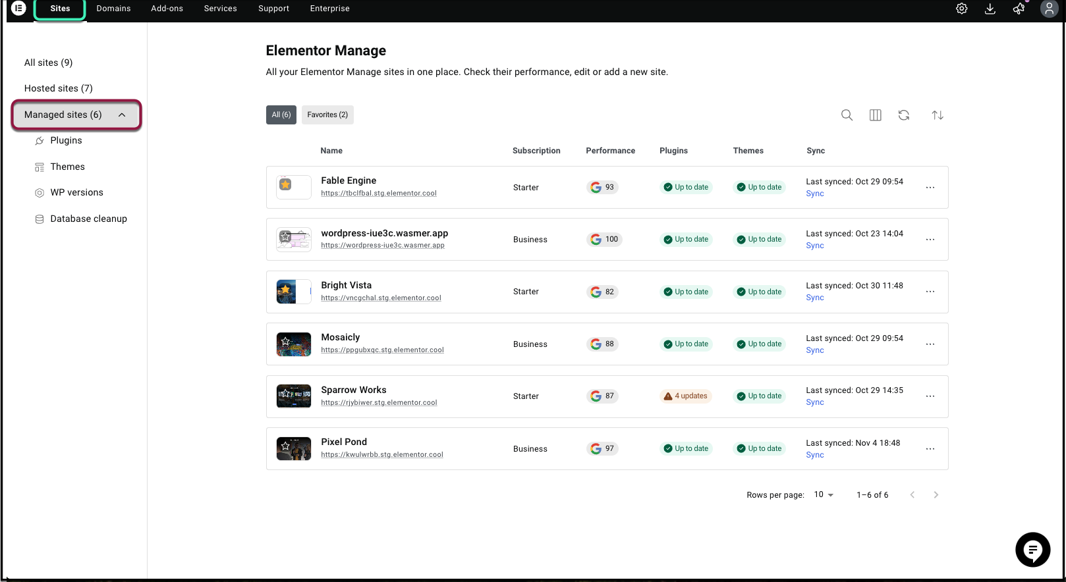
Task: Click the refresh icon above the table
Action: [x=903, y=115]
